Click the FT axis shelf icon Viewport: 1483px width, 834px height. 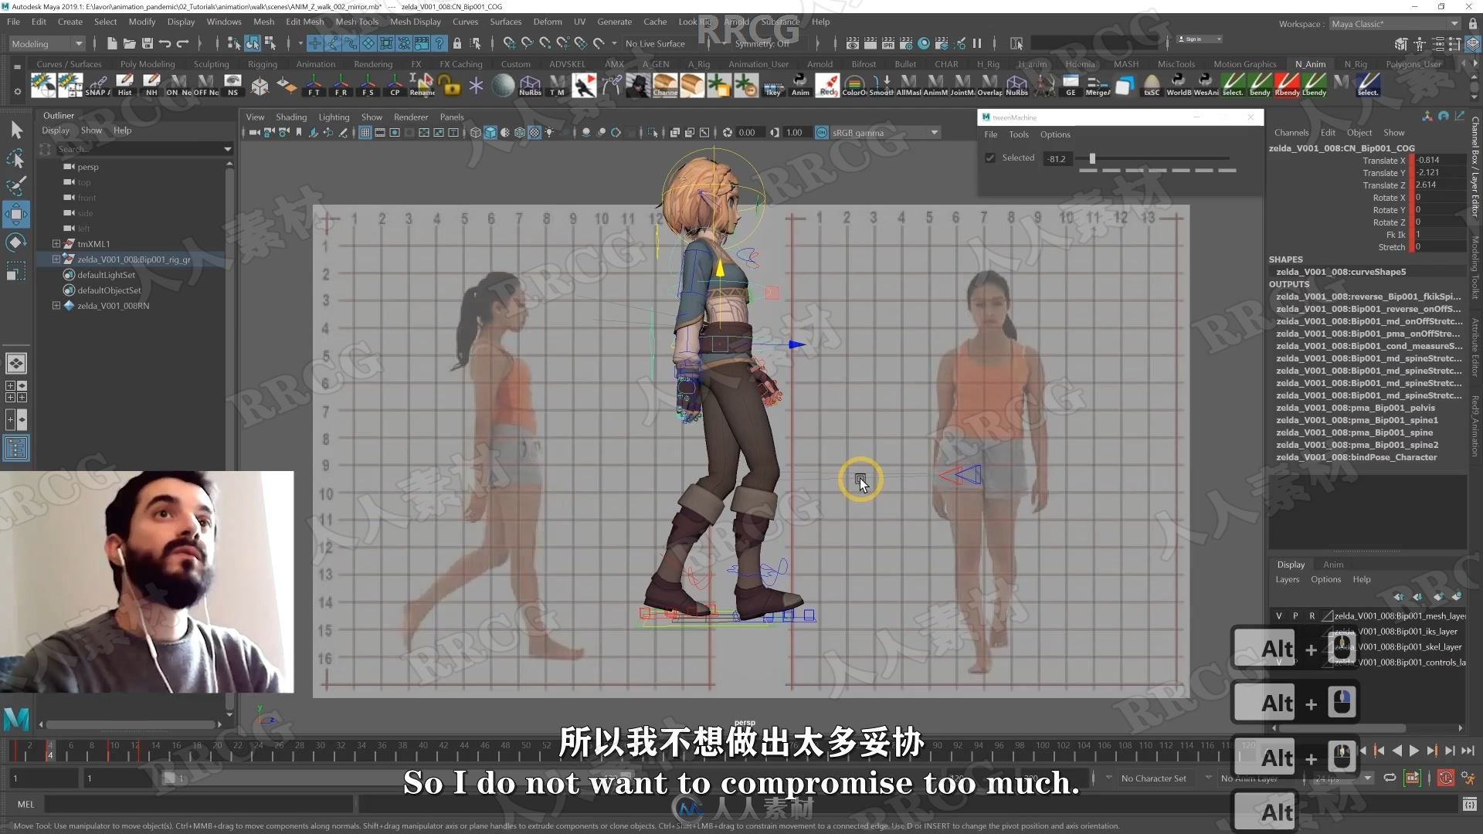click(314, 85)
